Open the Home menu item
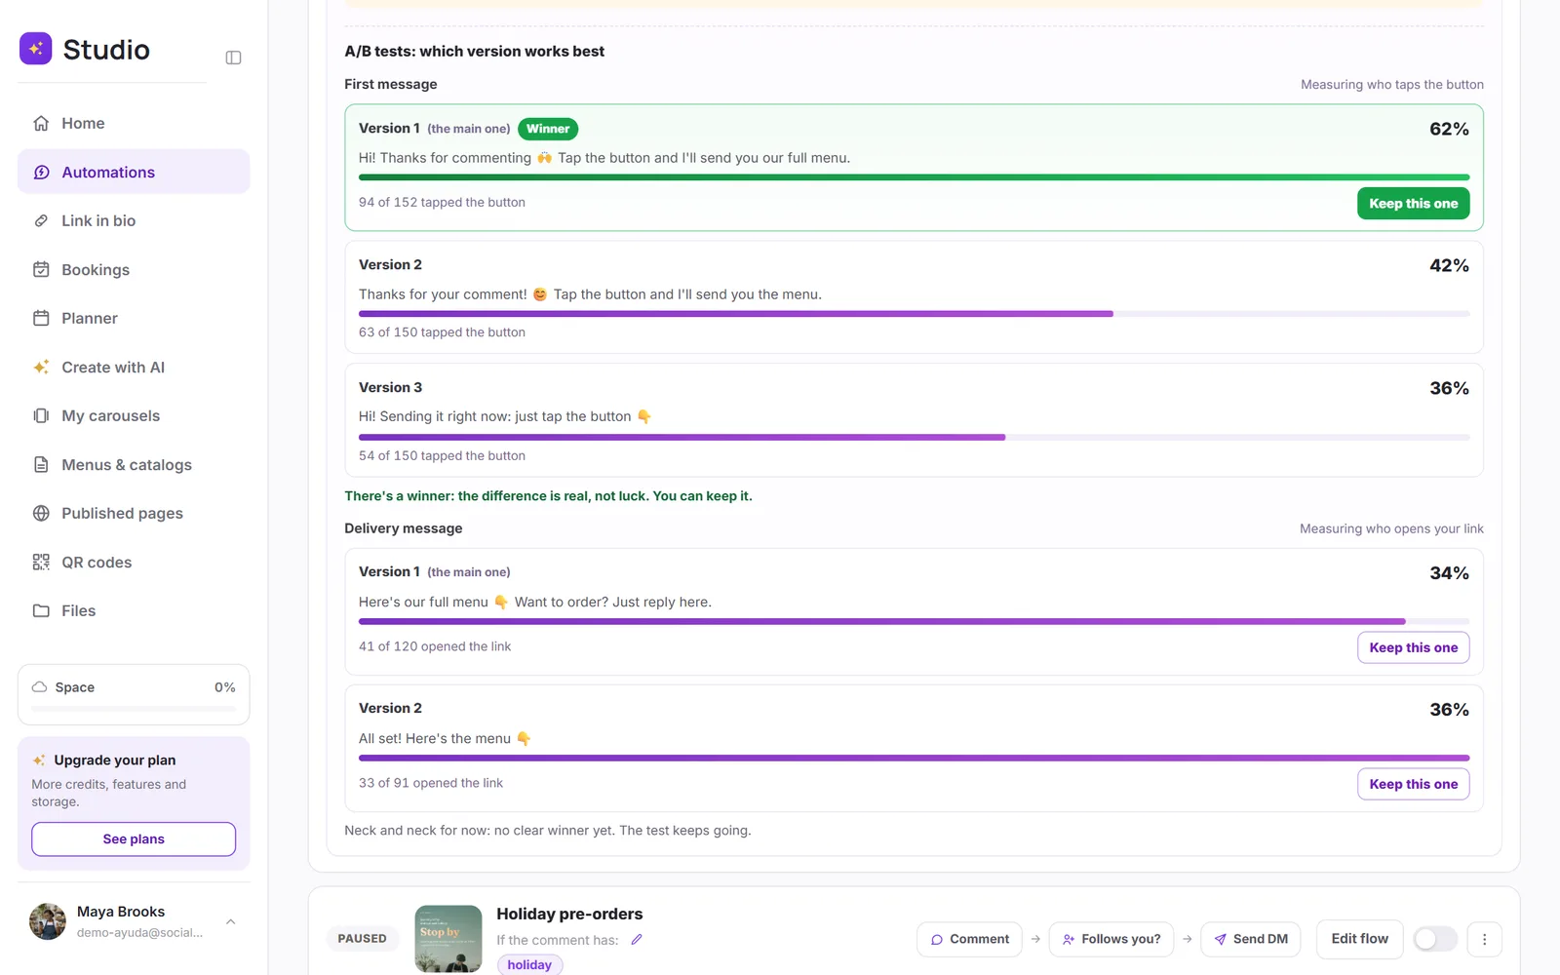Viewport: 1560px width, 975px height. [x=134, y=123]
